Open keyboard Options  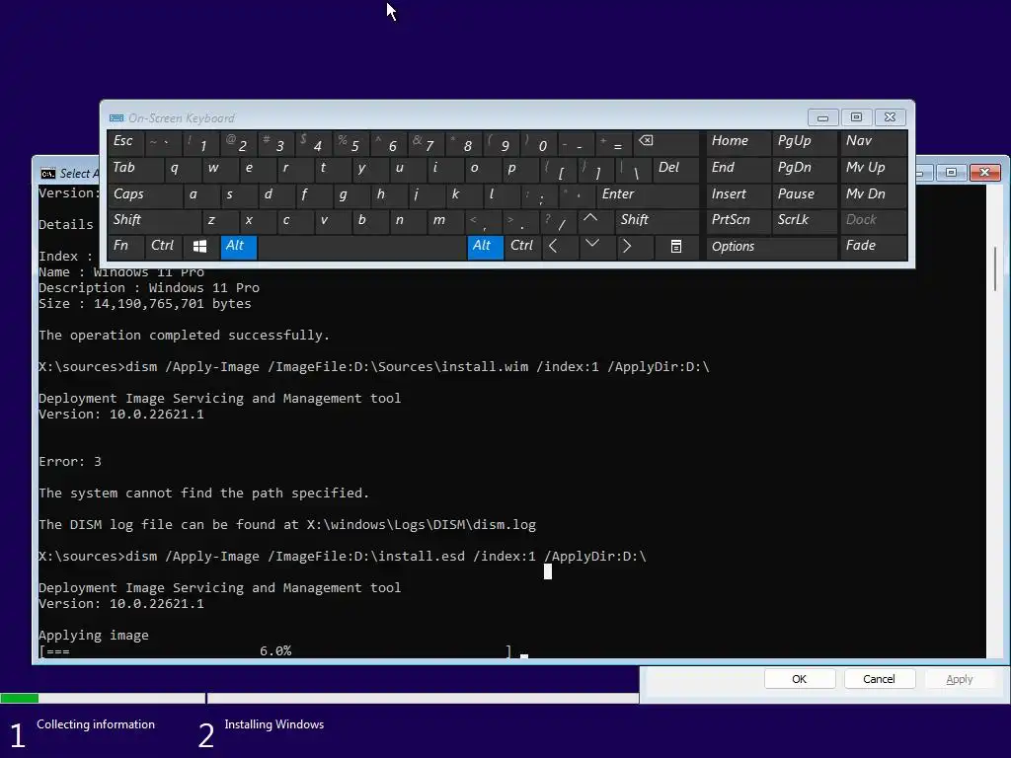pos(771,246)
